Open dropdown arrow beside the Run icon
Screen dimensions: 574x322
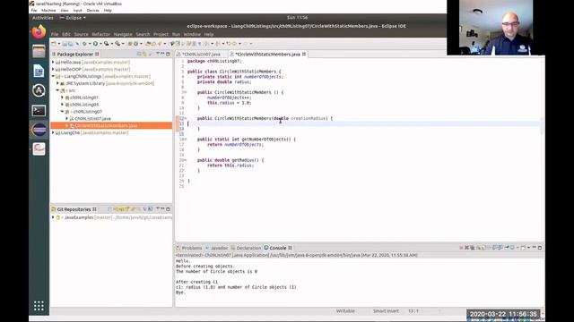click(x=101, y=44)
